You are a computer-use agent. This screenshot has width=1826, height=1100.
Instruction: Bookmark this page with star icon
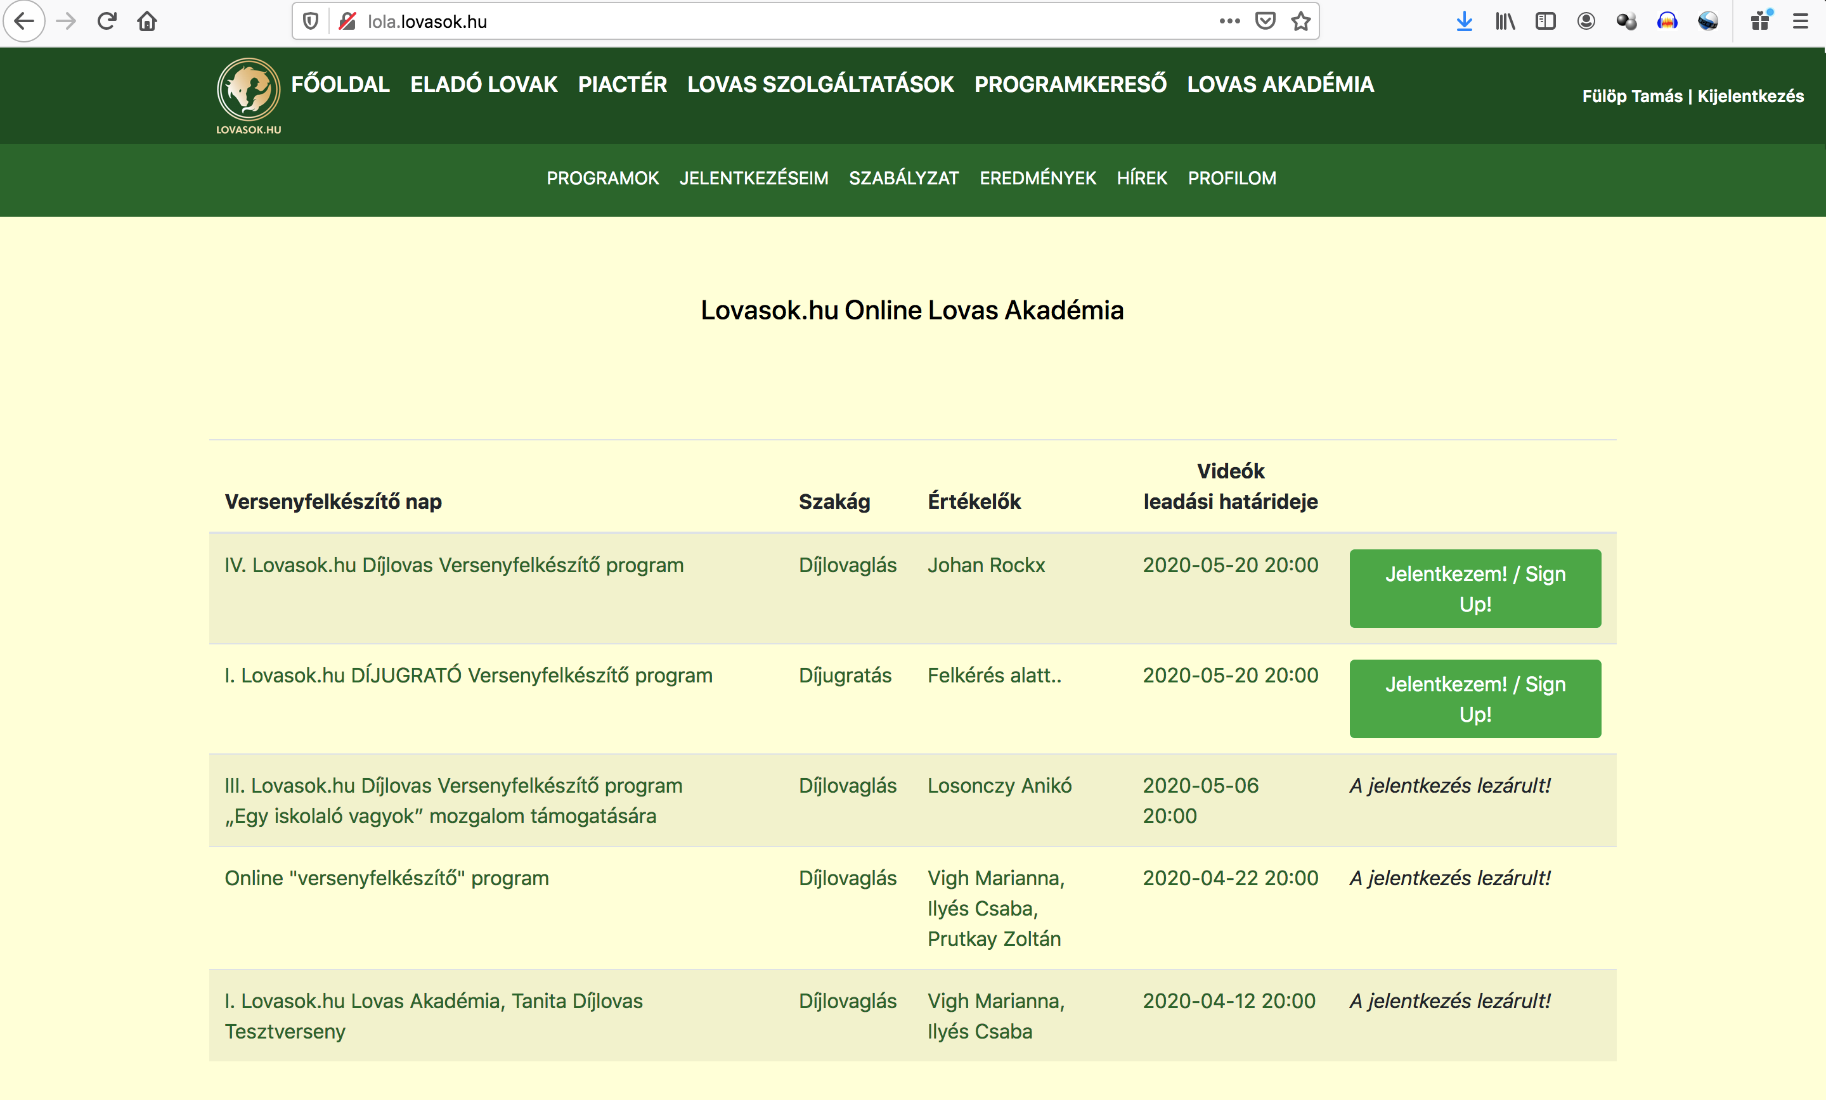(x=1300, y=22)
